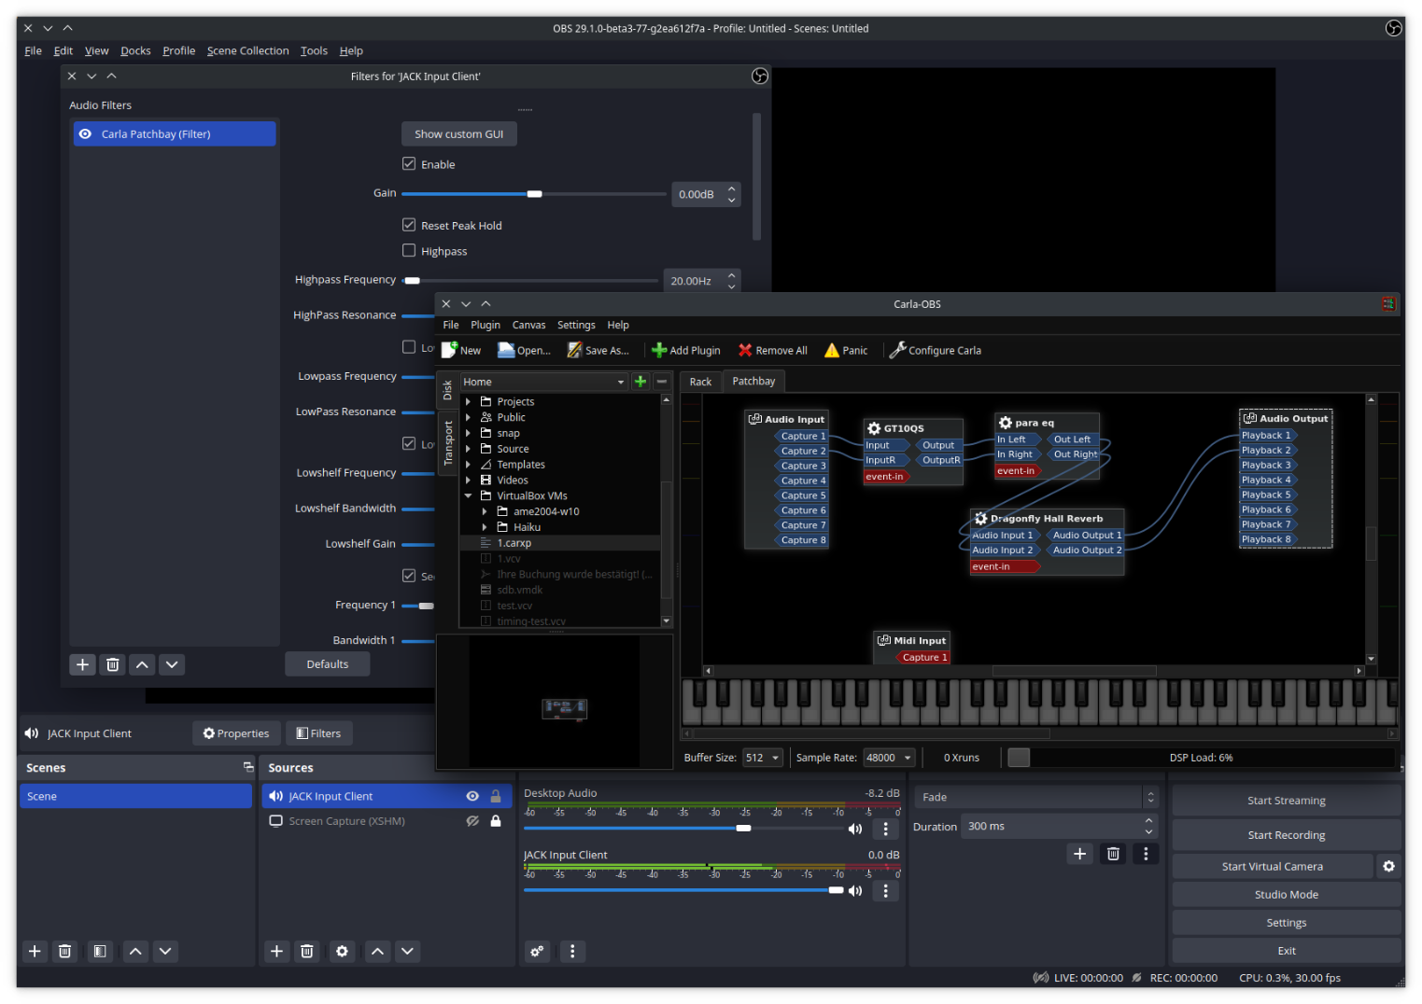Open scene filters icon in Scenes dock
The height and width of the screenshot is (1004, 1422).
[99, 951]
